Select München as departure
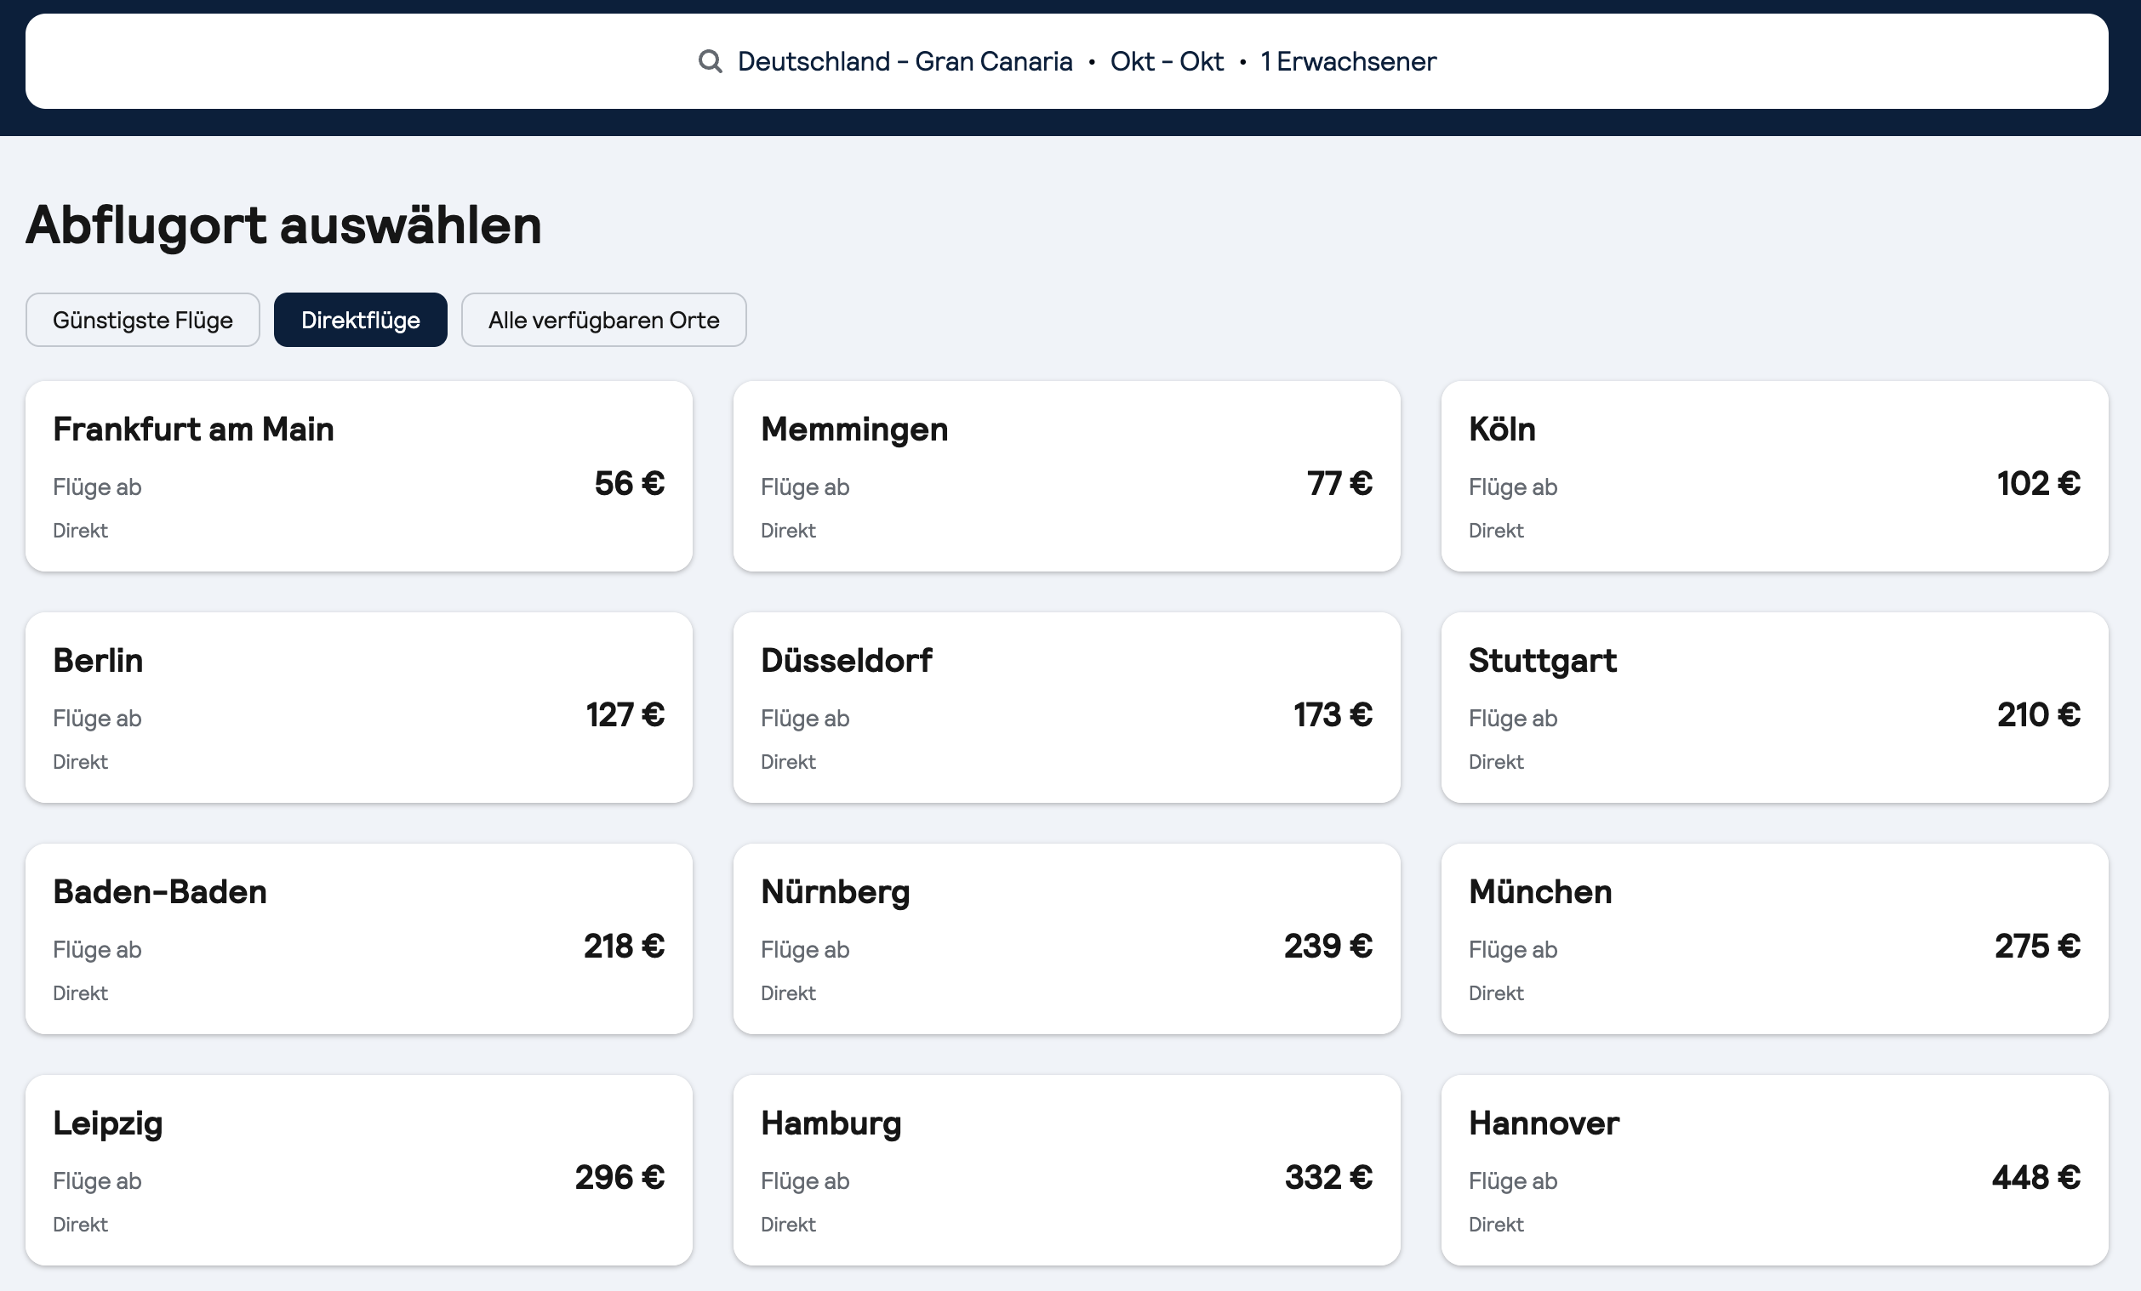This screenshot has height=1291, width=2141. (1774, 940)
